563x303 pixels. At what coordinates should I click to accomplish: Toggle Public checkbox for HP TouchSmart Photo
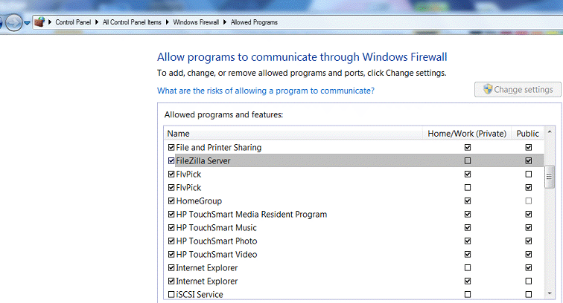click(x=529, y=241)
